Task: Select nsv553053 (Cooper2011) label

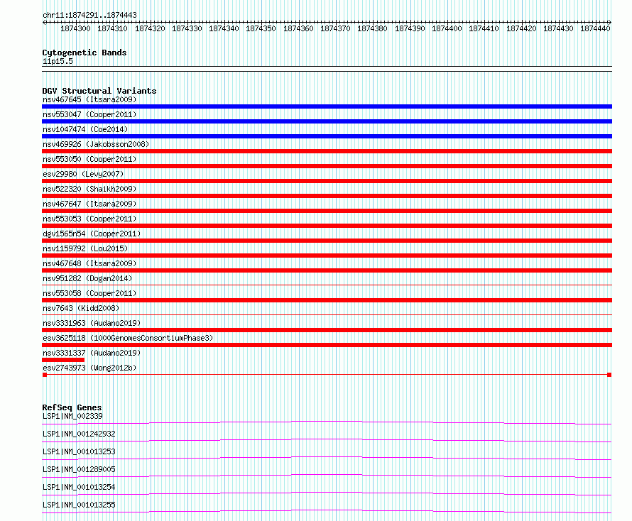Action: 89,219
